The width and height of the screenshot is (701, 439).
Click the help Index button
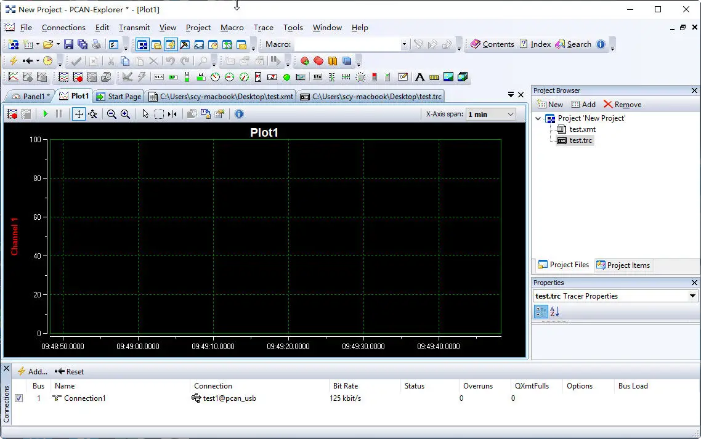coord(535,44)
